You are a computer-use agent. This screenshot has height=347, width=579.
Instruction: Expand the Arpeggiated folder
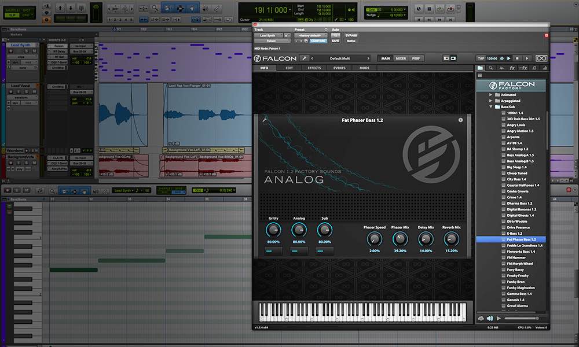[491, 101]
